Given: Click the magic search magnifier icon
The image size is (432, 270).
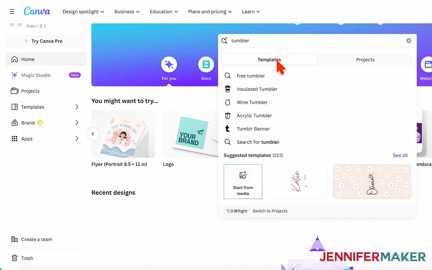Looking at the screenshot, I should click(224, 41).
